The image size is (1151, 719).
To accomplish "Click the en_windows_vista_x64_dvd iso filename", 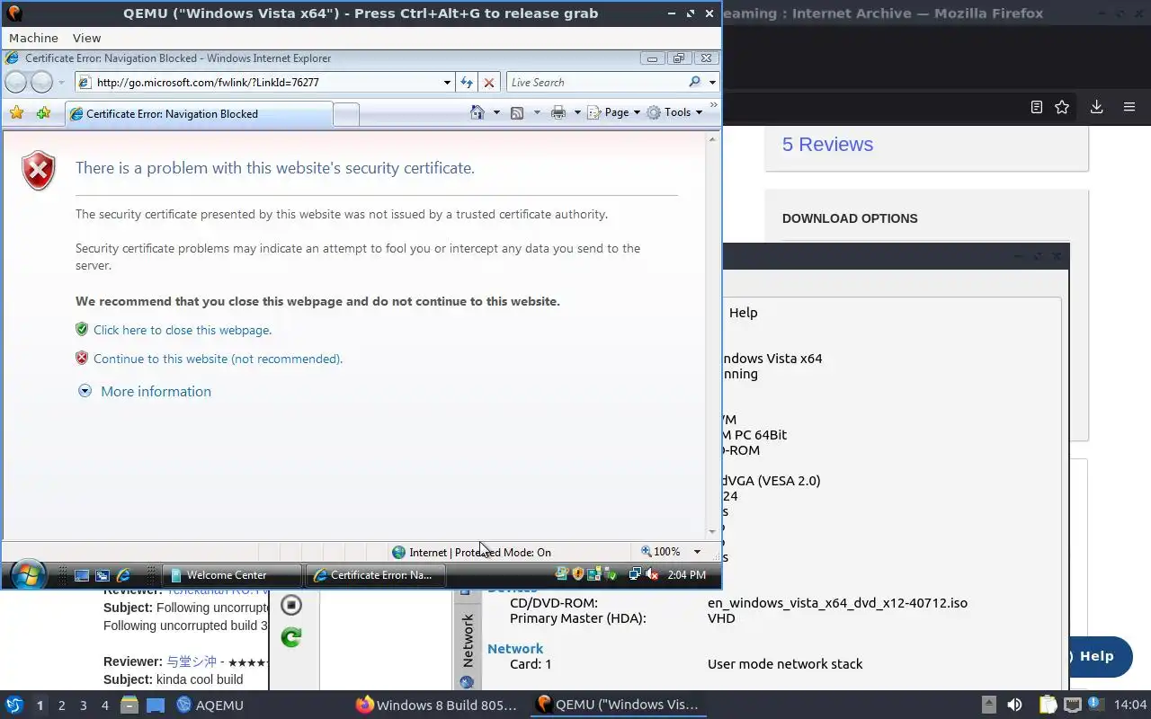I will 837,603.
